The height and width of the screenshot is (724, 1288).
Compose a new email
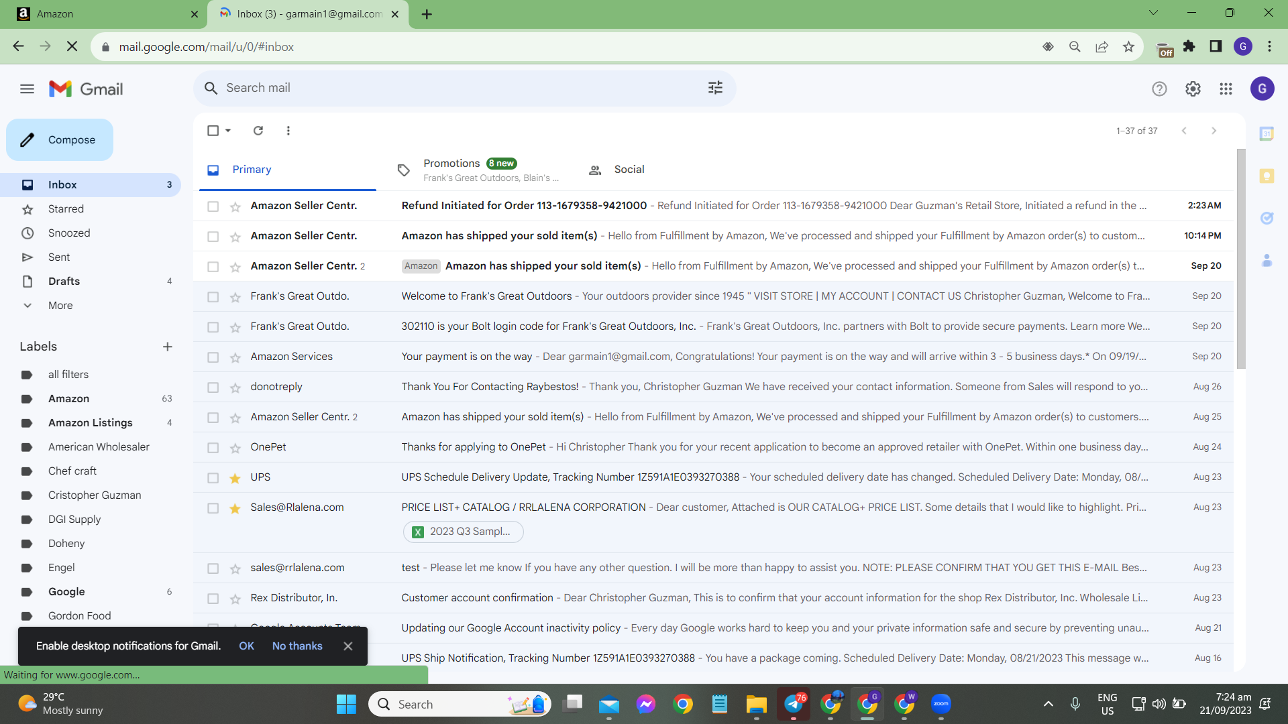[x=60, y=139]
